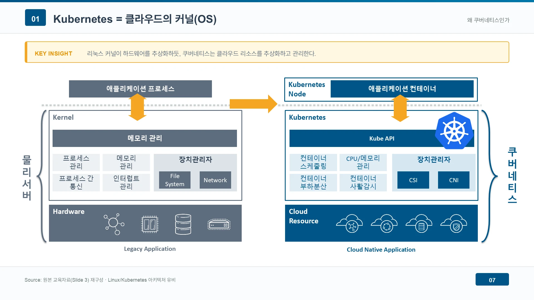Screen dimensions: 534x300
Task: Select the 애플리케이션 프로세스 box
Action: pos(140,89)
